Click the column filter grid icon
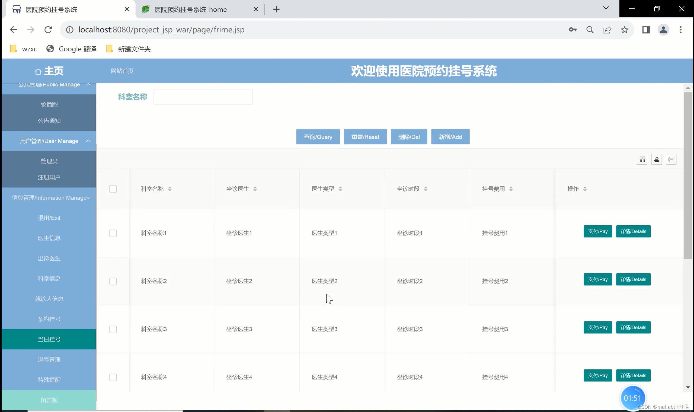Screen dimensions: 694x412 [642, 159]
